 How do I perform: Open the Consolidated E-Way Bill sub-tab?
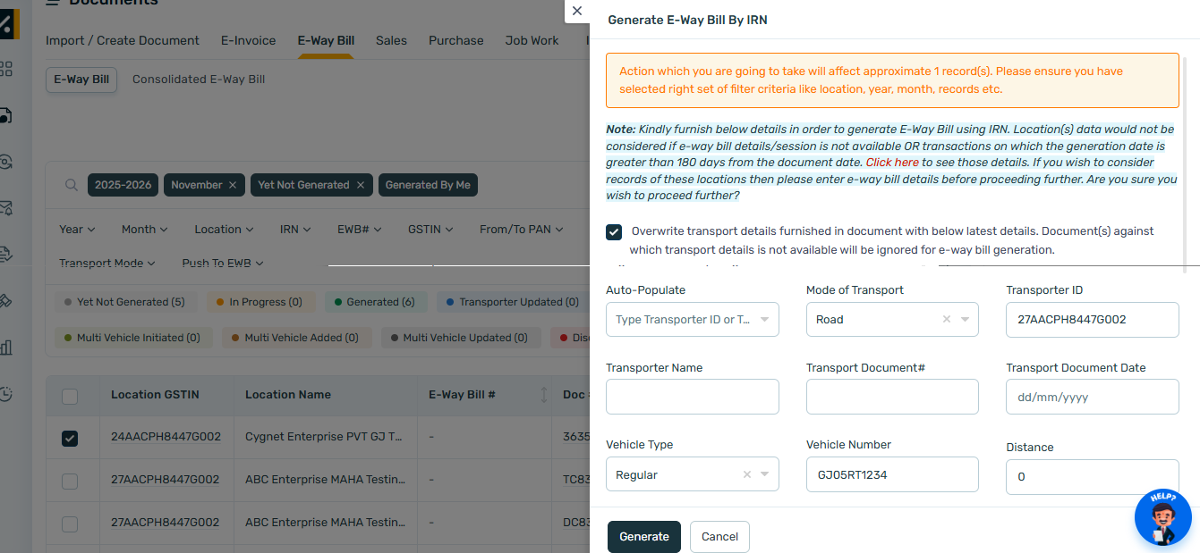pyautogui.click(x=199, y=80)
